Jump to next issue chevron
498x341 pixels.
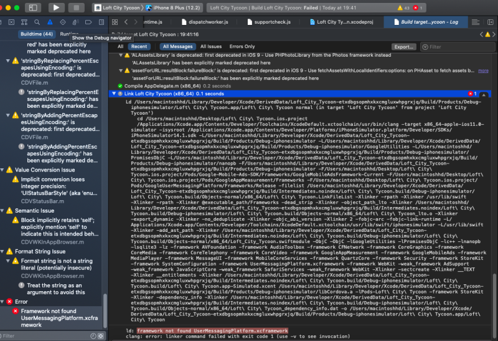click(x=494, y=34)
